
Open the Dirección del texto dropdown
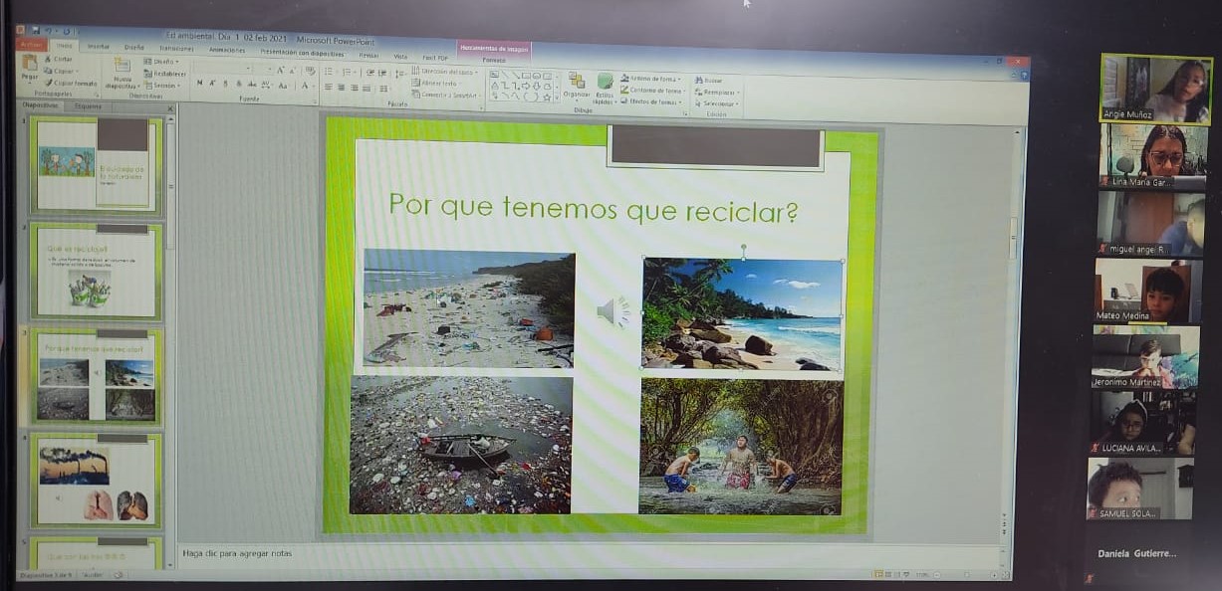coord(444,72)
